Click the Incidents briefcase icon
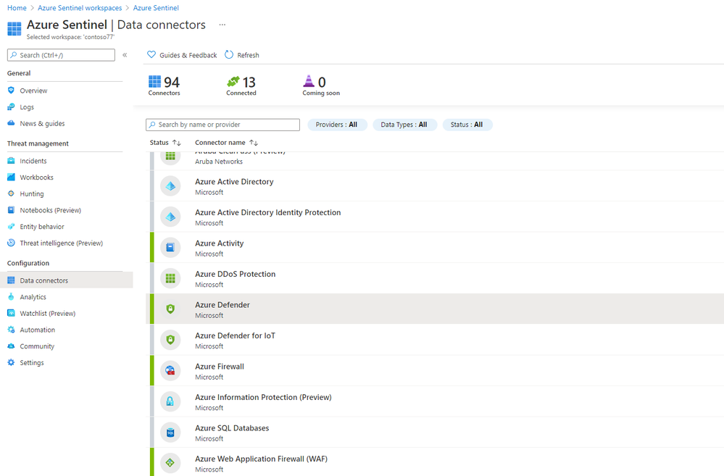Image resolution: width=724 pixels, height=476 pixels. (11, 161)
